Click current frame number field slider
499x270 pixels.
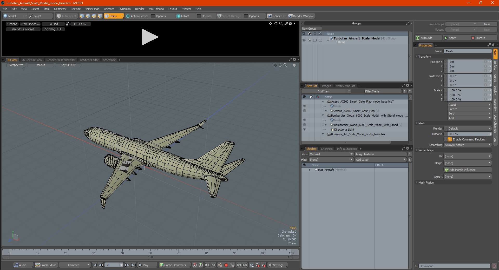point(114,265)
